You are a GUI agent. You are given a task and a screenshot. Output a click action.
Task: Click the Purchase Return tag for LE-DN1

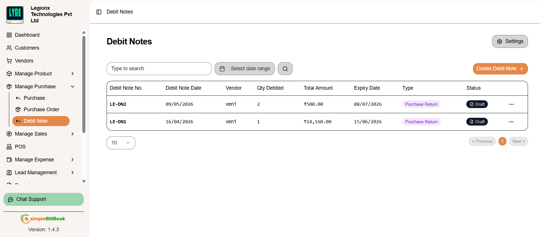(x=421, y=122)
